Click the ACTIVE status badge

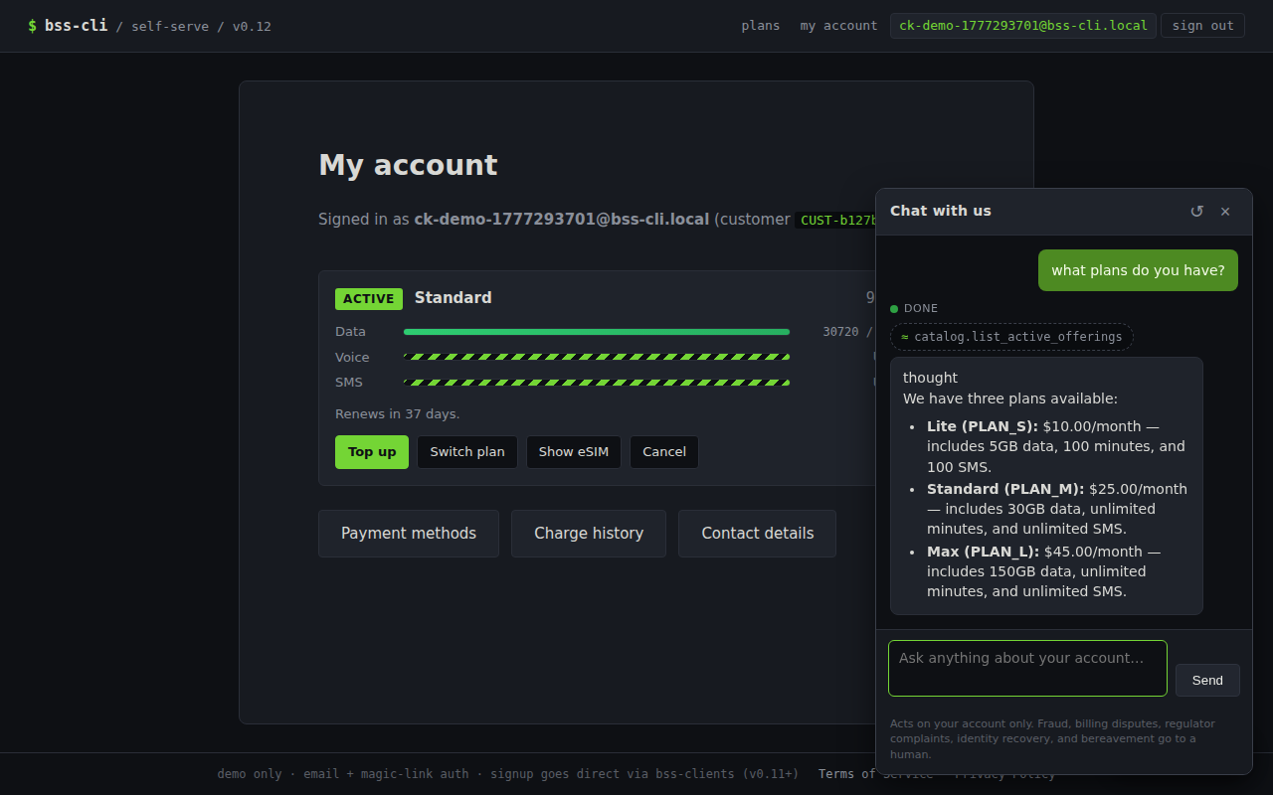point(368,298)
